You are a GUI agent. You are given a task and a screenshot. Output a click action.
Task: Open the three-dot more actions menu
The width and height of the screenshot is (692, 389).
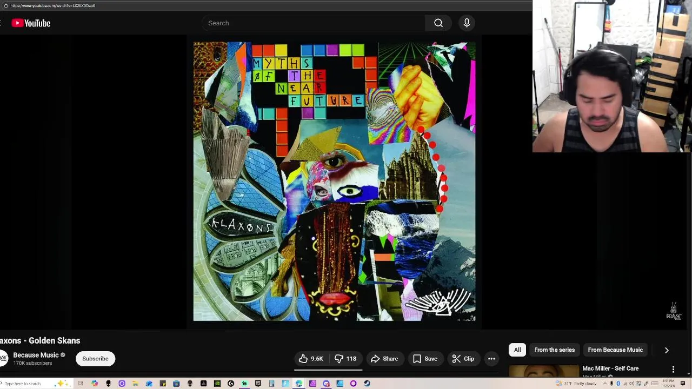(491, 359)
